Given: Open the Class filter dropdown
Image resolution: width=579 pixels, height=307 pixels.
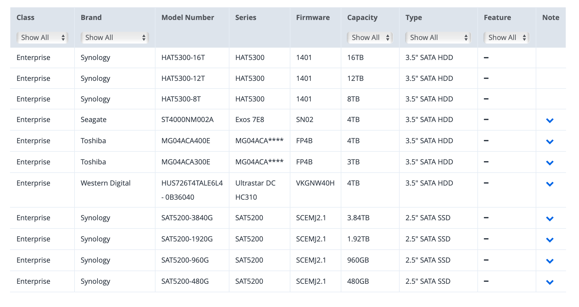Looking at the screenshot, I should [x=42, y=38].
